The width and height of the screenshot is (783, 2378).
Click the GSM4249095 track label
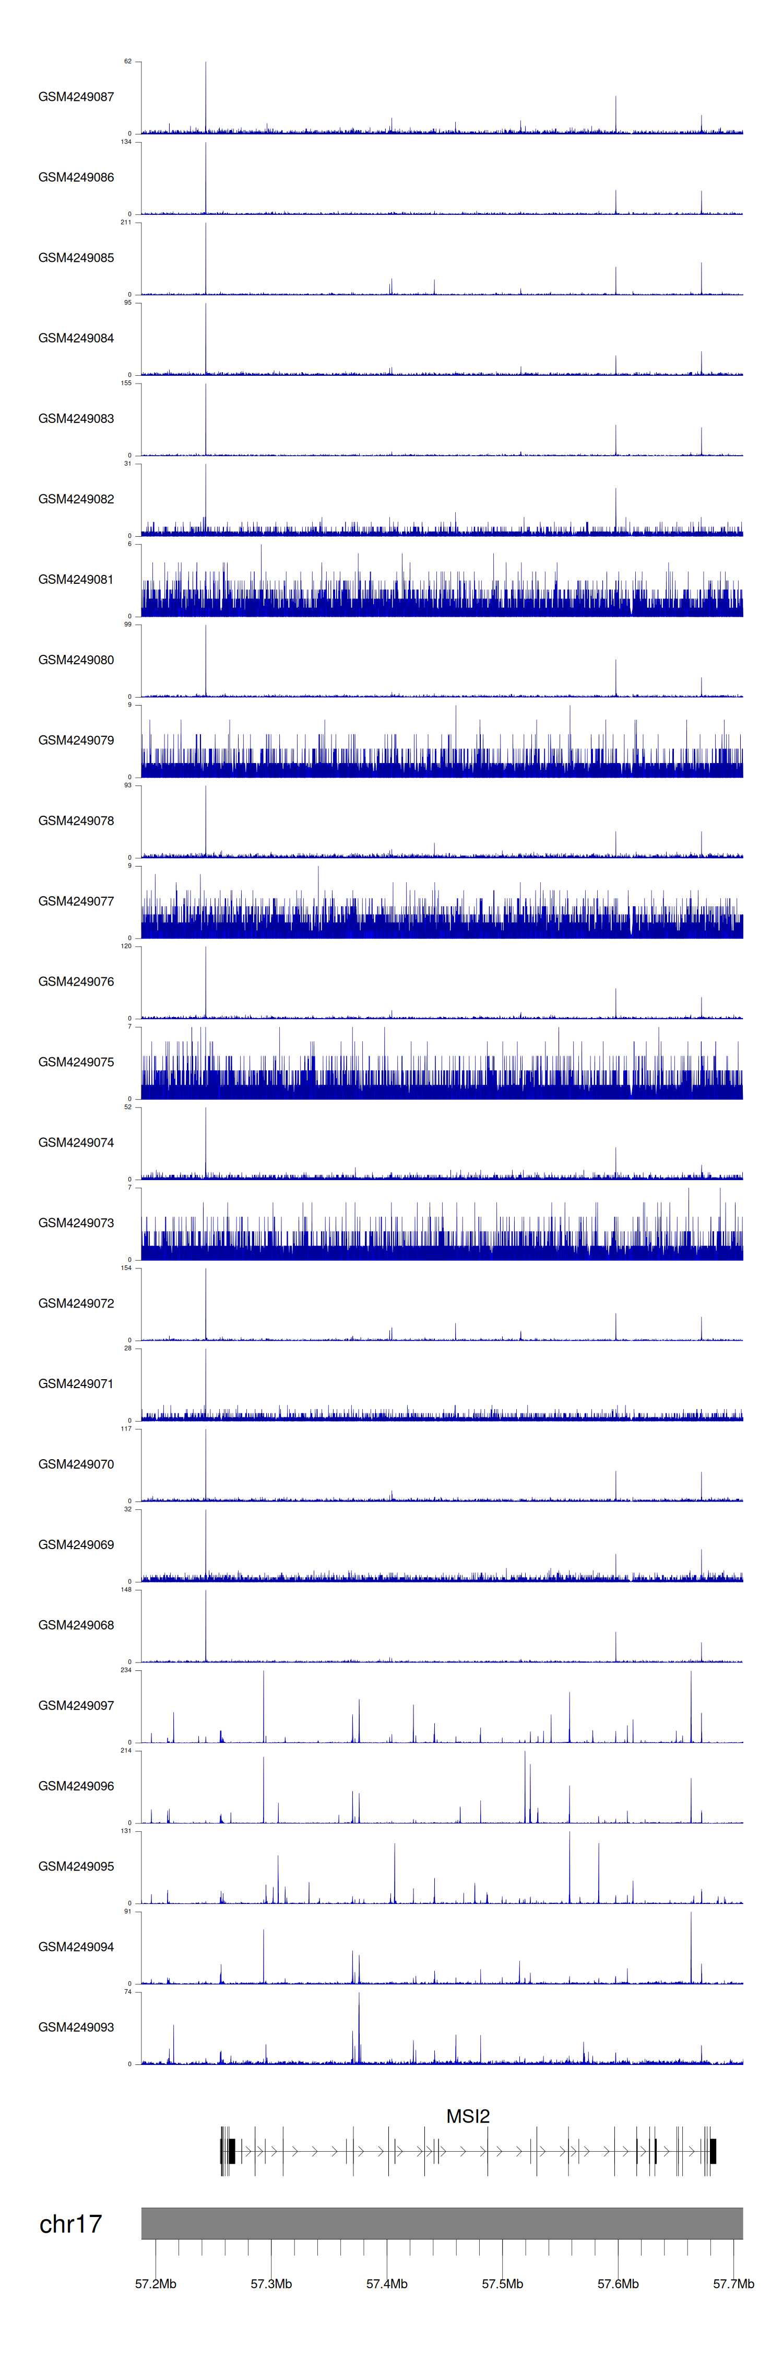(x=76, y=1866)
